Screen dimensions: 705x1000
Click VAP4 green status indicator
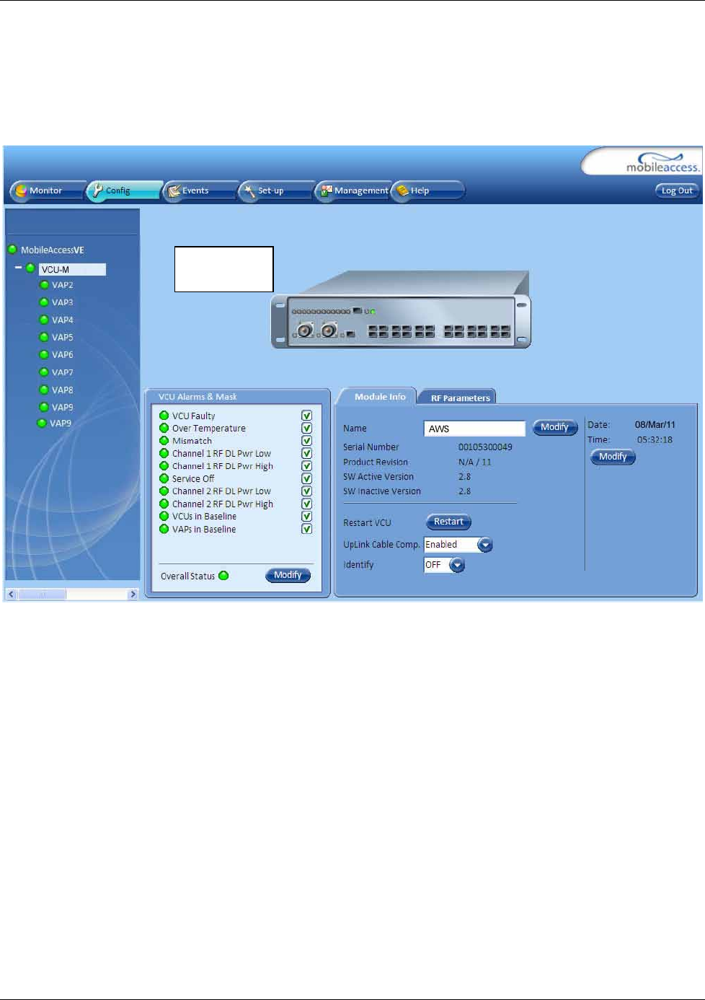coord(44,319)
